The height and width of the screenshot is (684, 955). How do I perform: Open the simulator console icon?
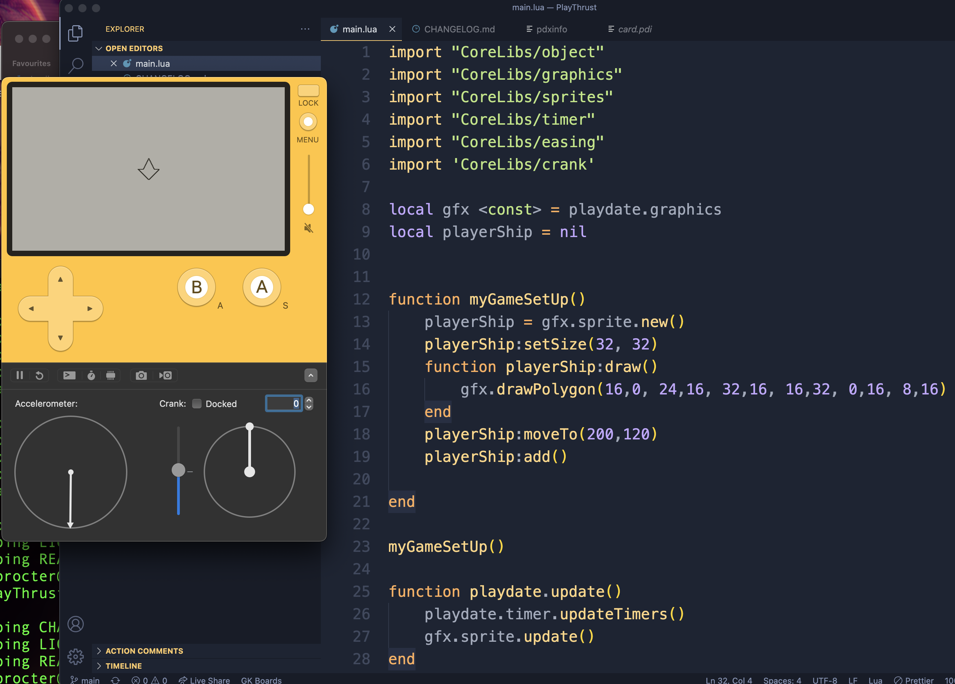(x=69, y=375)
